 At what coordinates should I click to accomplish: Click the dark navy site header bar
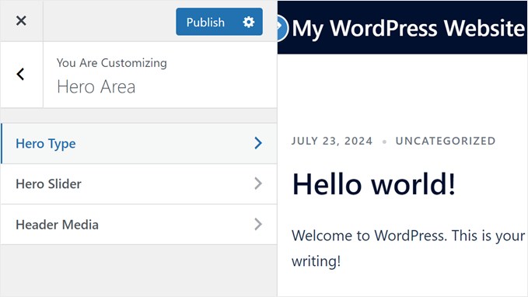pos(402,27)
